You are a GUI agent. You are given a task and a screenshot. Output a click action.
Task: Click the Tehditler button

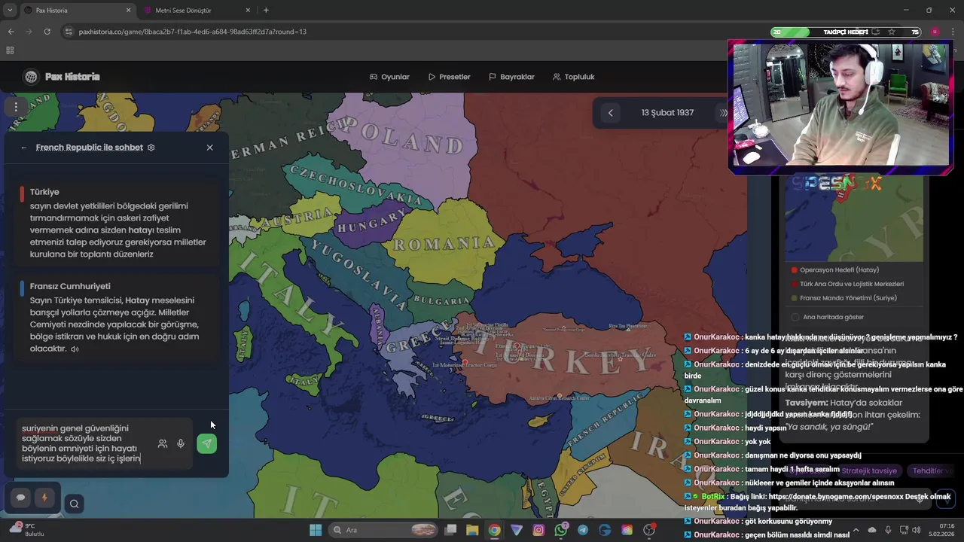click(932, 471)
